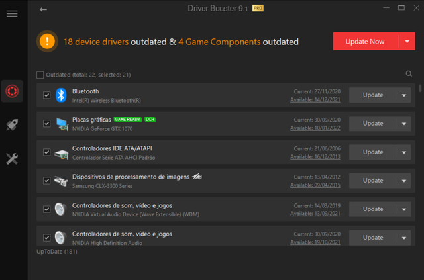Open the Available: 13/09/2021 link
This screenshot has height=280, width=424.
(315, 214)
